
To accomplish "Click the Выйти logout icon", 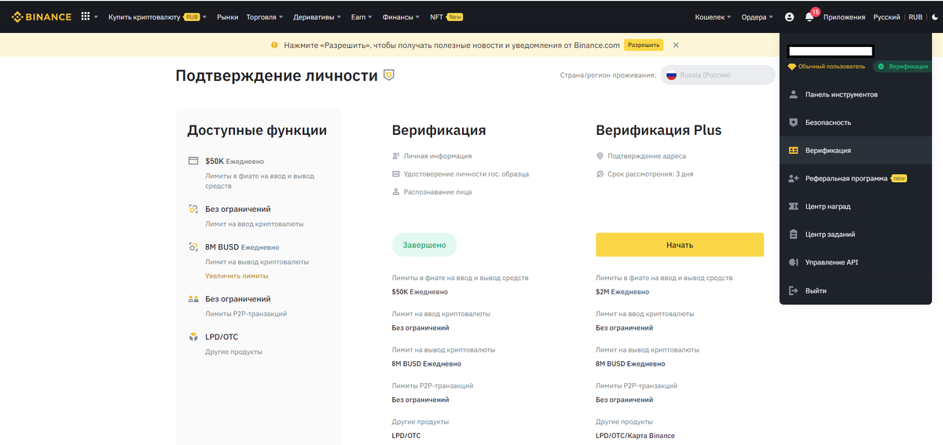I will [793, 290].
